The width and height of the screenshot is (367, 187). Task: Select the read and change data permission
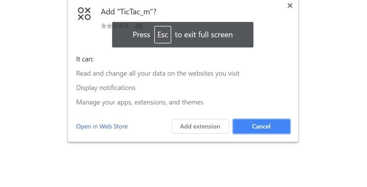(x=158, y=73)
